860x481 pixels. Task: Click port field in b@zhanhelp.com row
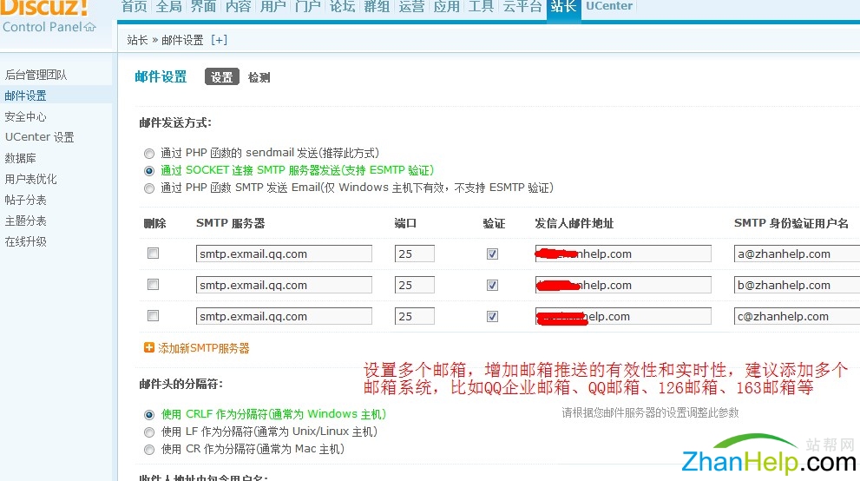pyautogui.click(x=414, y=285)
